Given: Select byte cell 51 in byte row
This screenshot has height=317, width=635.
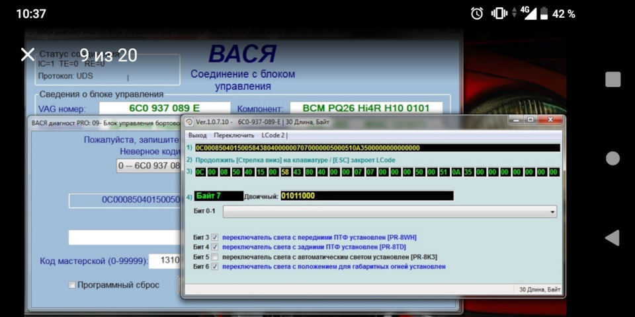Looking at the screenshot, I should coord(444,172).
